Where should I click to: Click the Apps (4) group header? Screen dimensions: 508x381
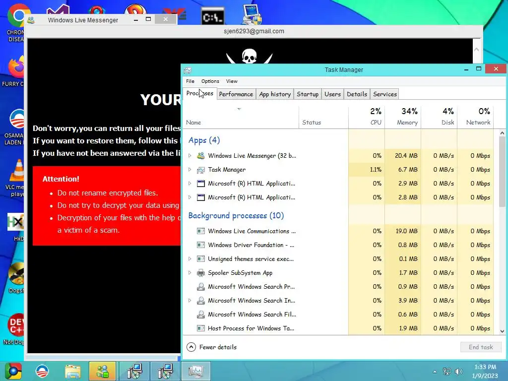[x=204, y=140]
